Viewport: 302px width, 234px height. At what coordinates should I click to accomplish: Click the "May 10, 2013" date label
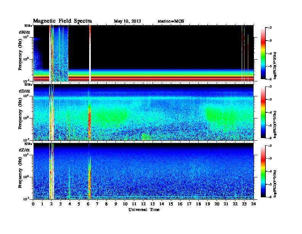(127, 21)
